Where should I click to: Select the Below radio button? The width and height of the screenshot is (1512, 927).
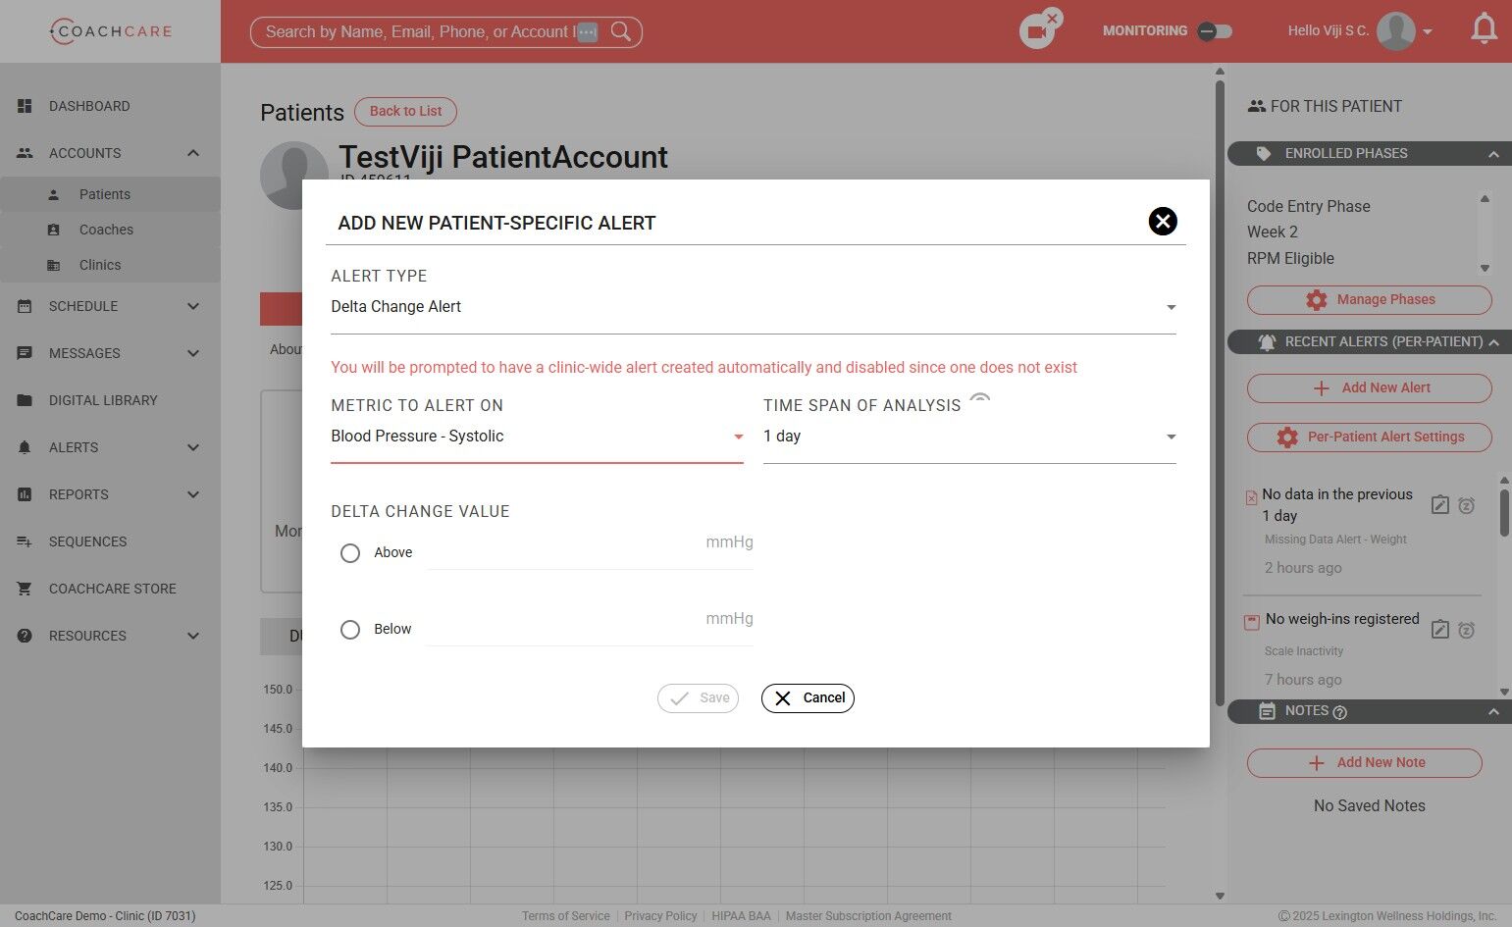[350, 630]
